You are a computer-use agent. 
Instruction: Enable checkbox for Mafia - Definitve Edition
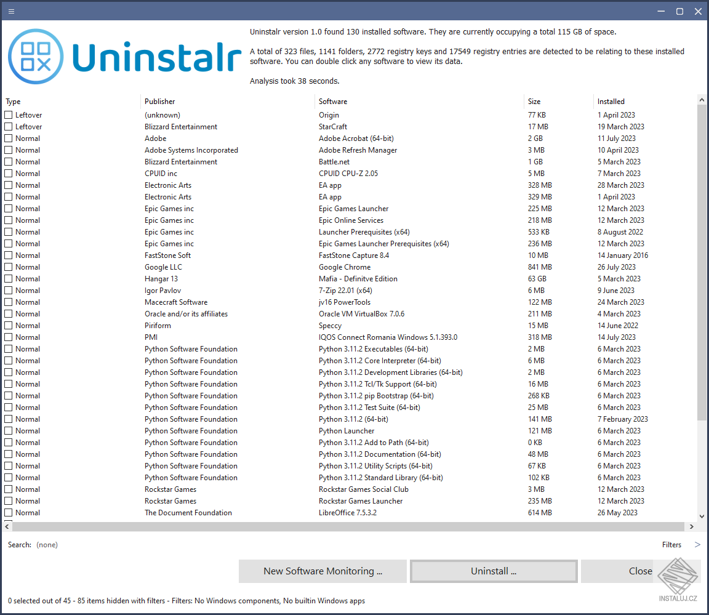click(x=8, y=278)
